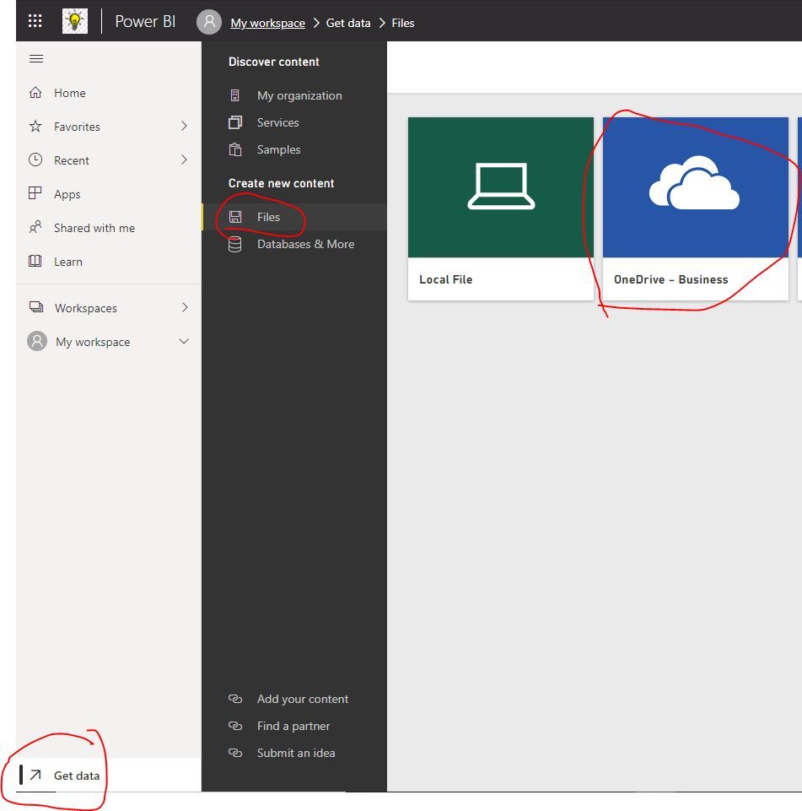Image resolution: width=802 pixels, height=811 pixels.
Task: Click the Workspaces label
Action: click(x=86, y=308)
